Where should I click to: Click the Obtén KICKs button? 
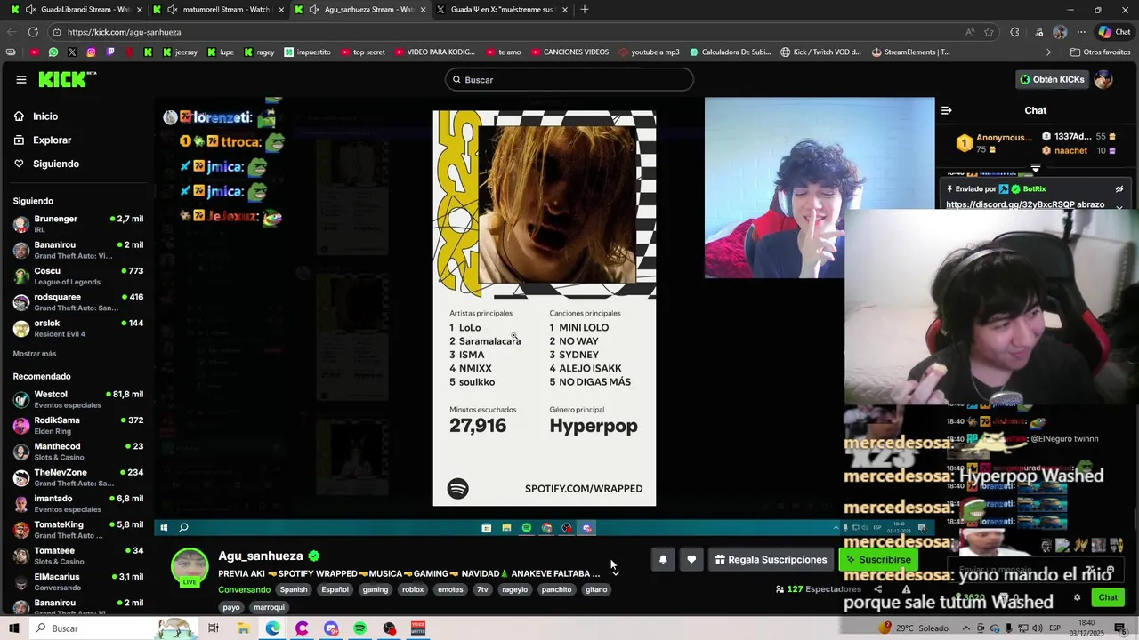(1052, 79)
